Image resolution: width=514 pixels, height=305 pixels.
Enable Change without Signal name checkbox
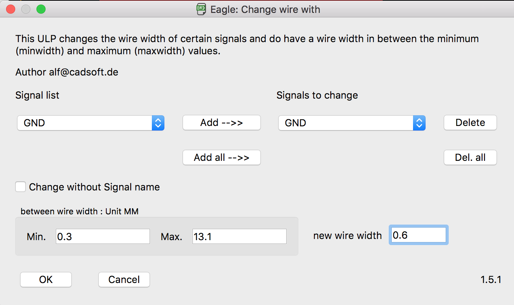tap(20, 187)
